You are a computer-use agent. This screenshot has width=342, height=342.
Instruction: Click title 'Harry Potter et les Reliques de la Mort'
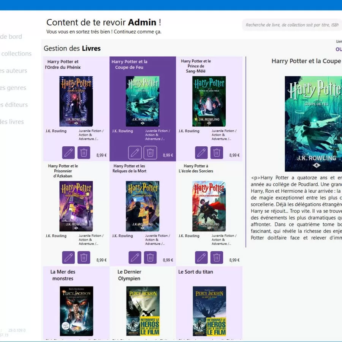[129, 168]
